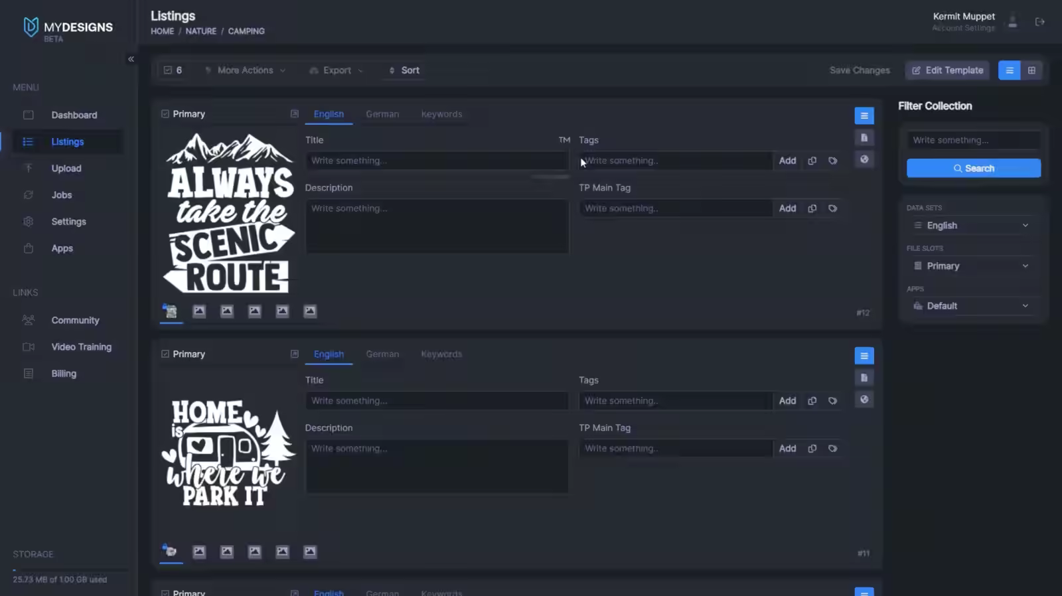The width and height of the screenshot is (1062, 596).
Task: Toggle the Primary checkbox on the first listing
Action: pos(165,114)
